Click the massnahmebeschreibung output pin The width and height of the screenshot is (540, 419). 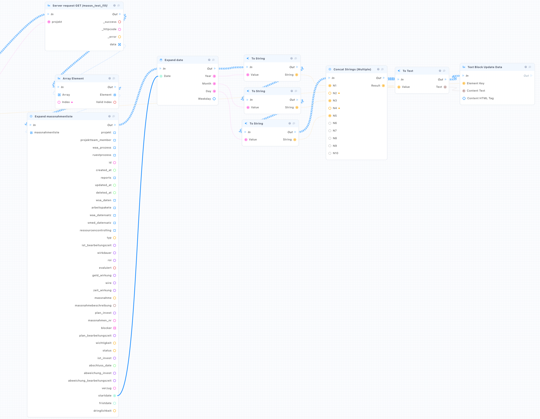click(x=115, y=305)
